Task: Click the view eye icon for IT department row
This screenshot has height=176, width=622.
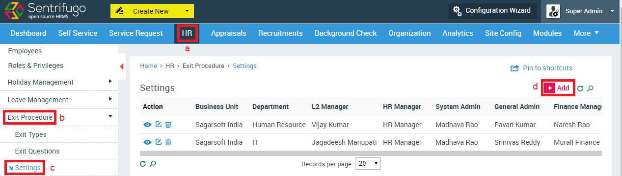Action: pos(147,142)
